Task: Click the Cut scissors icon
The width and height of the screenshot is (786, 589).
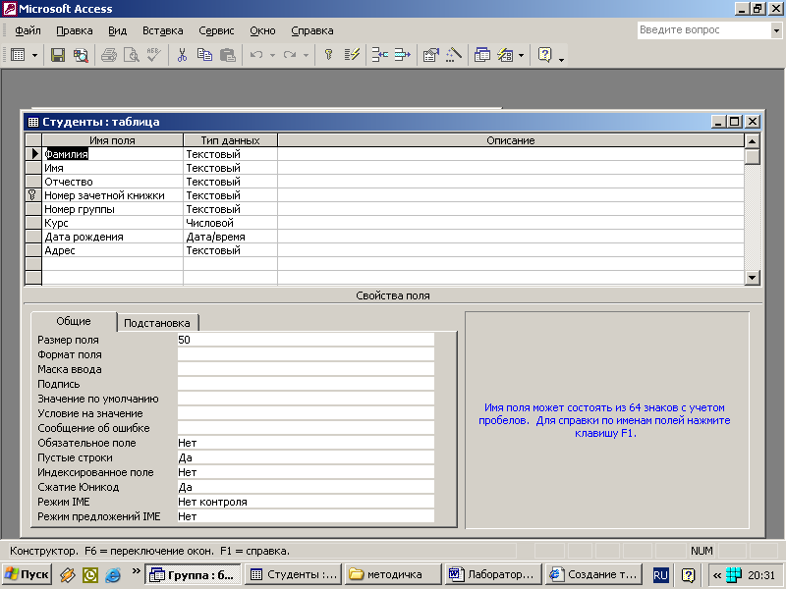Action: [182, 56]
